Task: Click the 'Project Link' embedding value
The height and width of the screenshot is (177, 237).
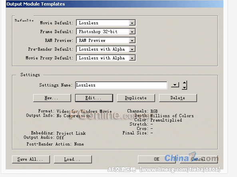Action: coord(71,133)
